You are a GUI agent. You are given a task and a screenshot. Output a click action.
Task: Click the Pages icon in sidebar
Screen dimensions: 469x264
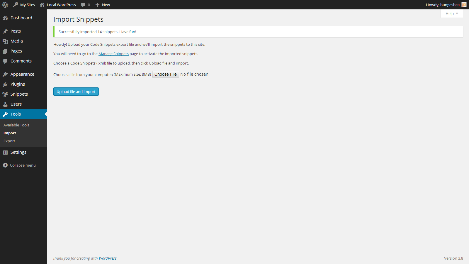point(5,51)
